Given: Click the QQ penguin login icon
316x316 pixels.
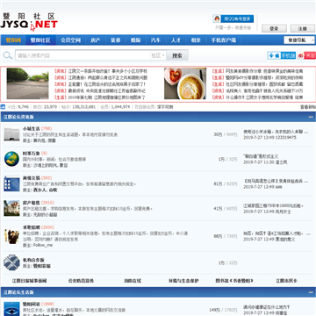Looking at the screenshot, I should pyautogui.click(x=217, y=18).
